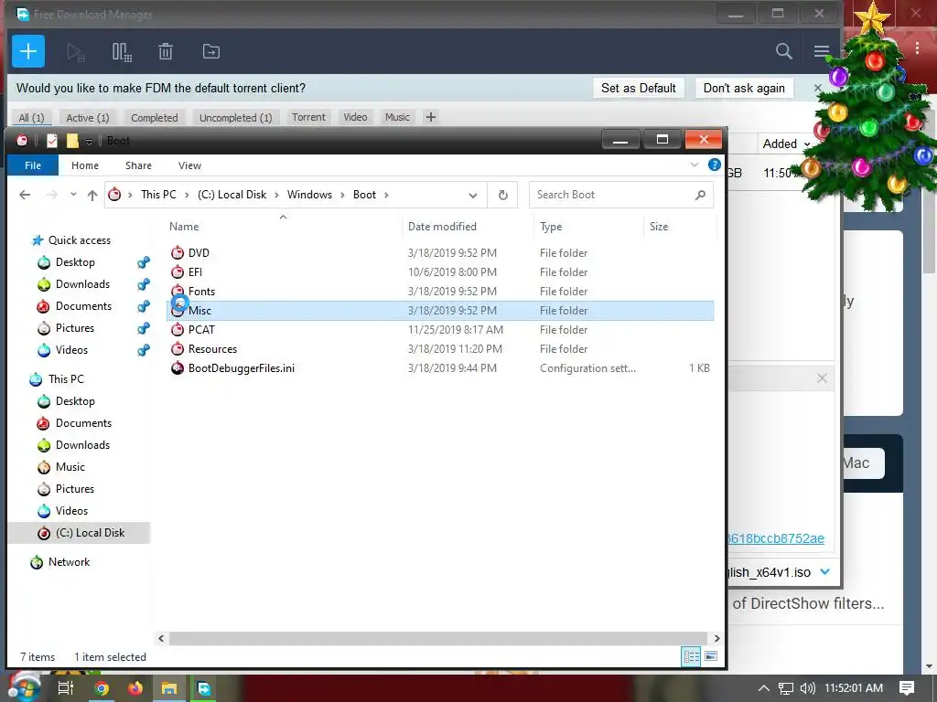The image size is (937, 702).
Task: Click the horizontal scrollbar in Explorer
Action: pyautogui.click(x=438, y=638)
